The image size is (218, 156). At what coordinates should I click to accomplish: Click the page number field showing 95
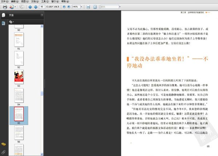42,7
